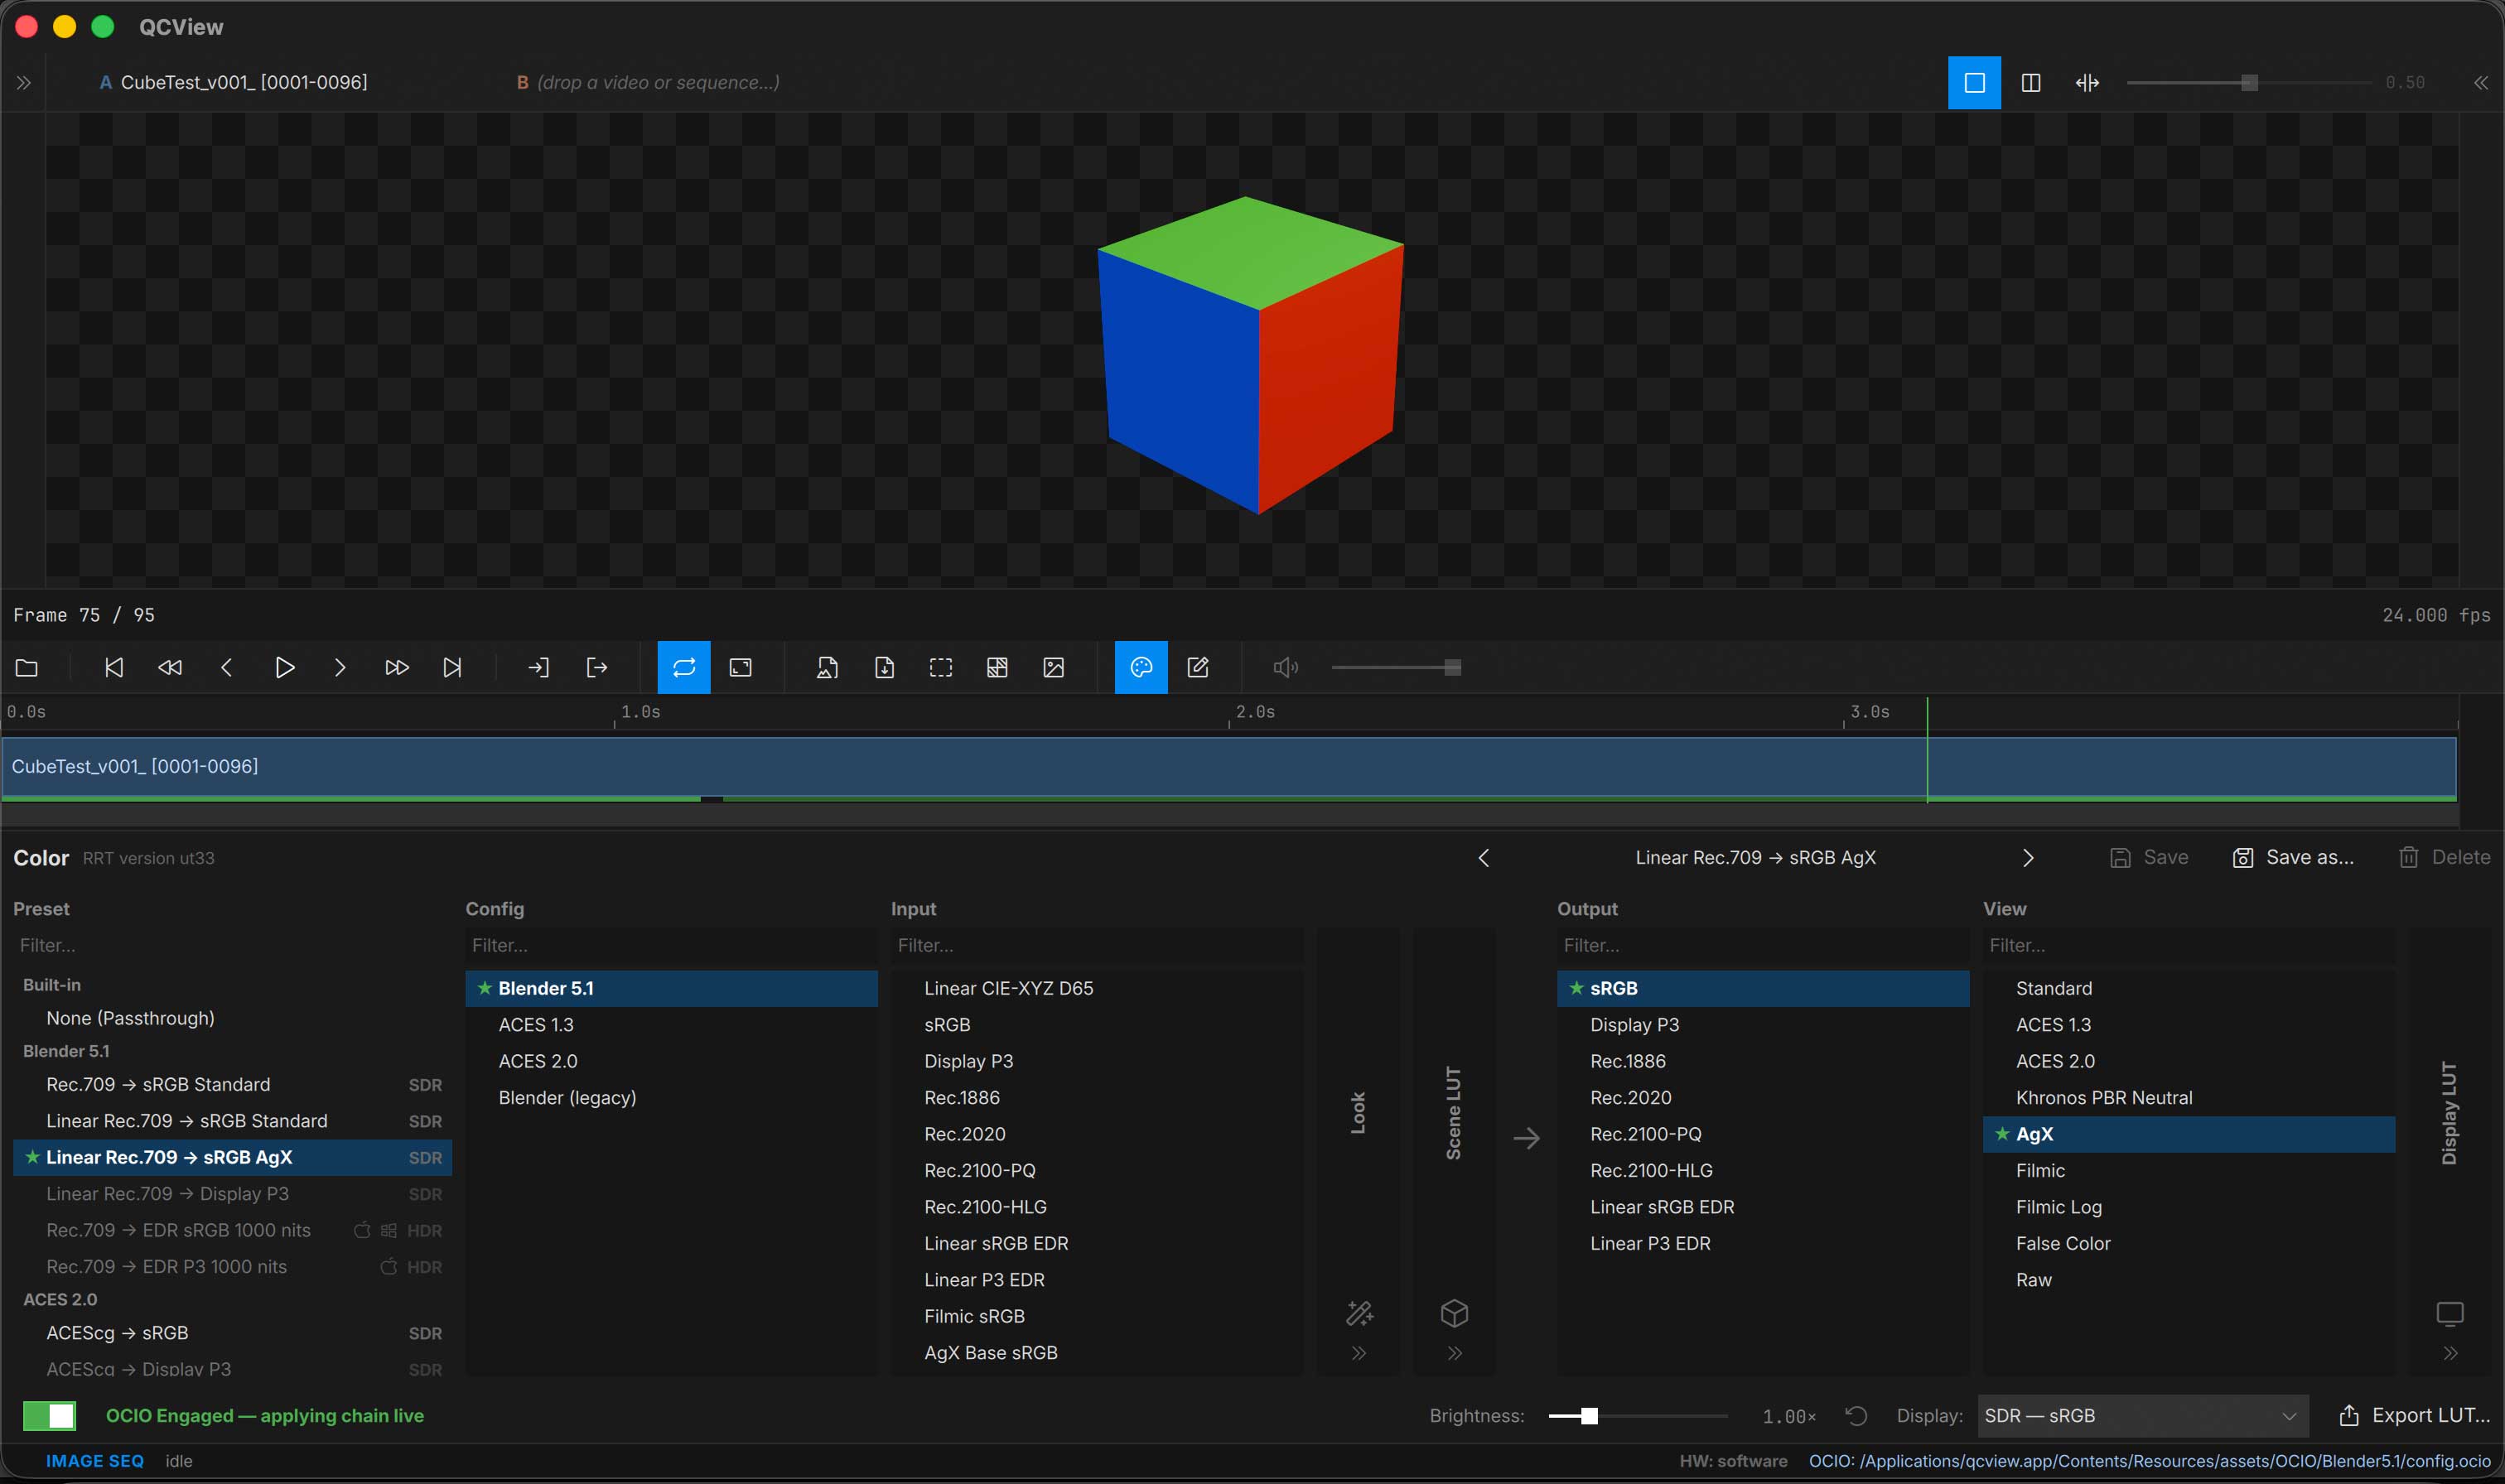Select False Color view

click(x=2189, y=1243)
